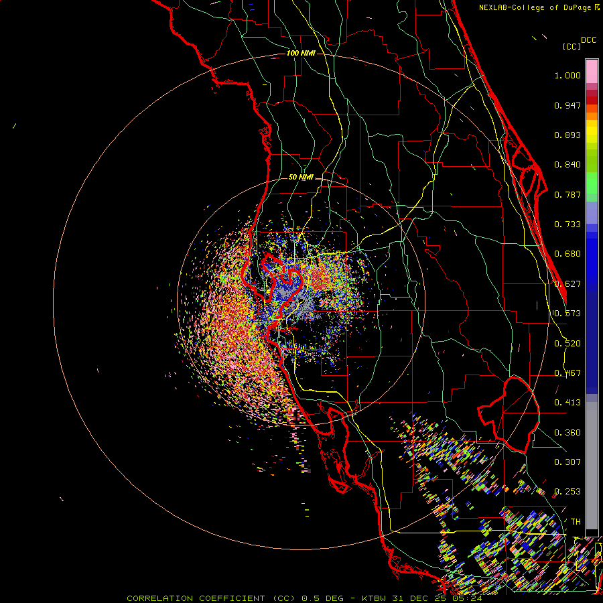This screenshot has width=603, height=603.
Task: Pick the gray color band near 0.307
Action: (x=592, y=466)
